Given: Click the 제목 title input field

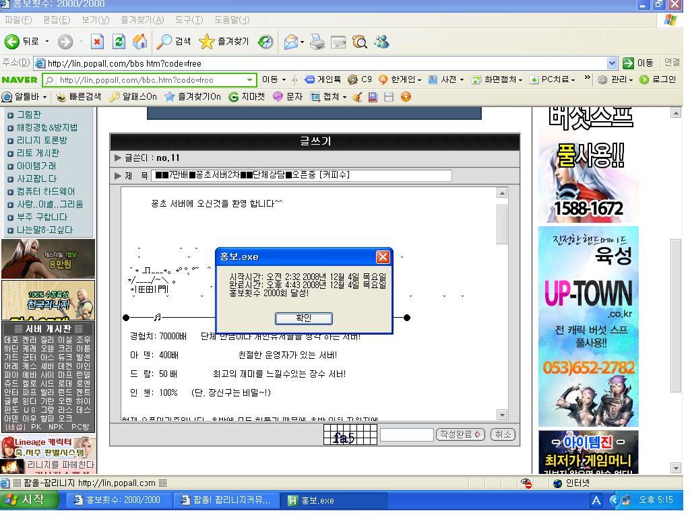Looking at the screenshot, I should tap(301, 176).
